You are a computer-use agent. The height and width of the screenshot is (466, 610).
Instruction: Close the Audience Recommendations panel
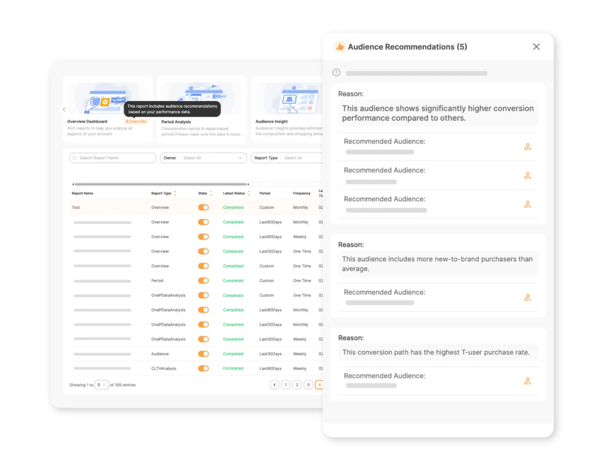tap(536, 47)
